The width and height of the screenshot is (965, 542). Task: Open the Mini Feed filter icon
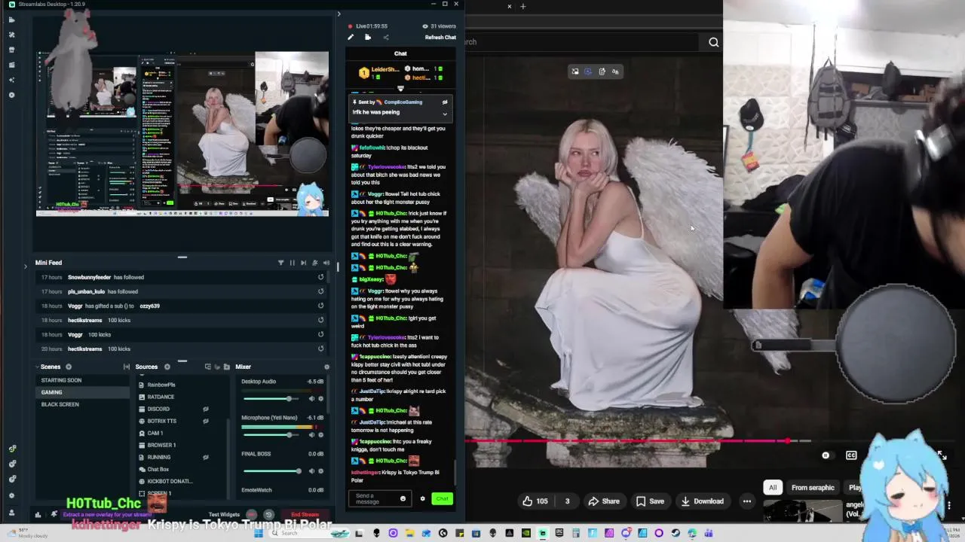click(x=280, y=263)
